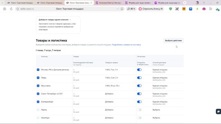Check the Пермь cluster checkbox
Screen dimensions: 221x124
[x=38, y=110]
